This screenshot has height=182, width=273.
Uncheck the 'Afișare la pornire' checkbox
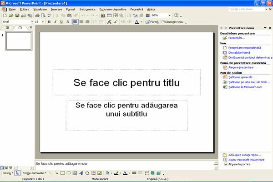(226, 165)
